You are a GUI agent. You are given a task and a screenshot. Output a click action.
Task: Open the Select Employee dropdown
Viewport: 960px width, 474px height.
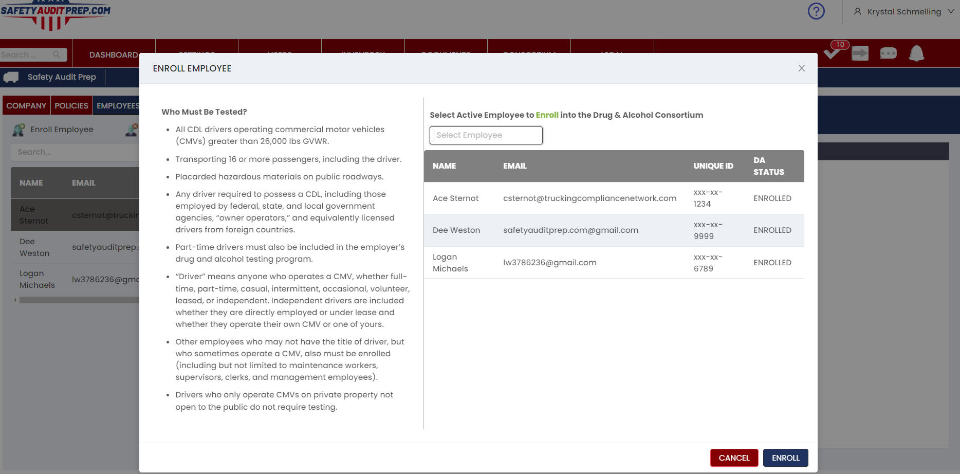[x=486, y=135]
